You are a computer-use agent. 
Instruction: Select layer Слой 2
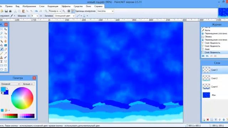(x=215, y=78)
